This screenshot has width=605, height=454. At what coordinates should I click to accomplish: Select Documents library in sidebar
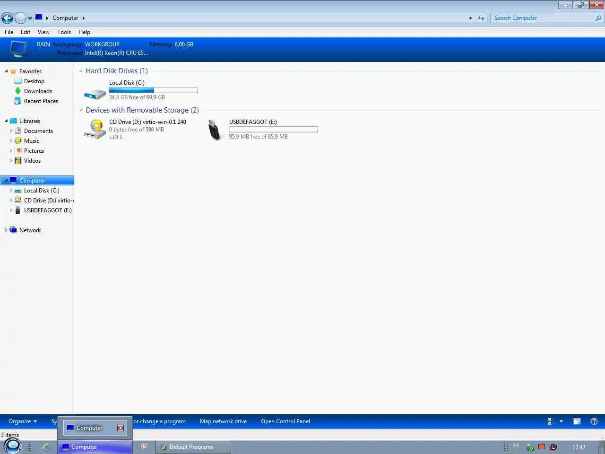(38, 131)
